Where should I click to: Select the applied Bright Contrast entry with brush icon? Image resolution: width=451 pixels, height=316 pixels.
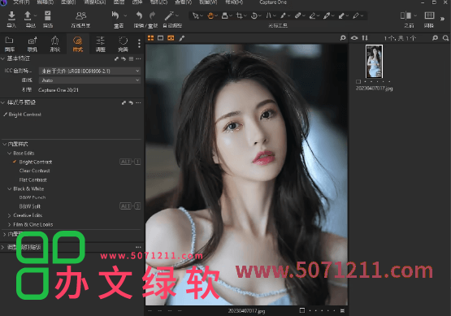tap(23, 115)
